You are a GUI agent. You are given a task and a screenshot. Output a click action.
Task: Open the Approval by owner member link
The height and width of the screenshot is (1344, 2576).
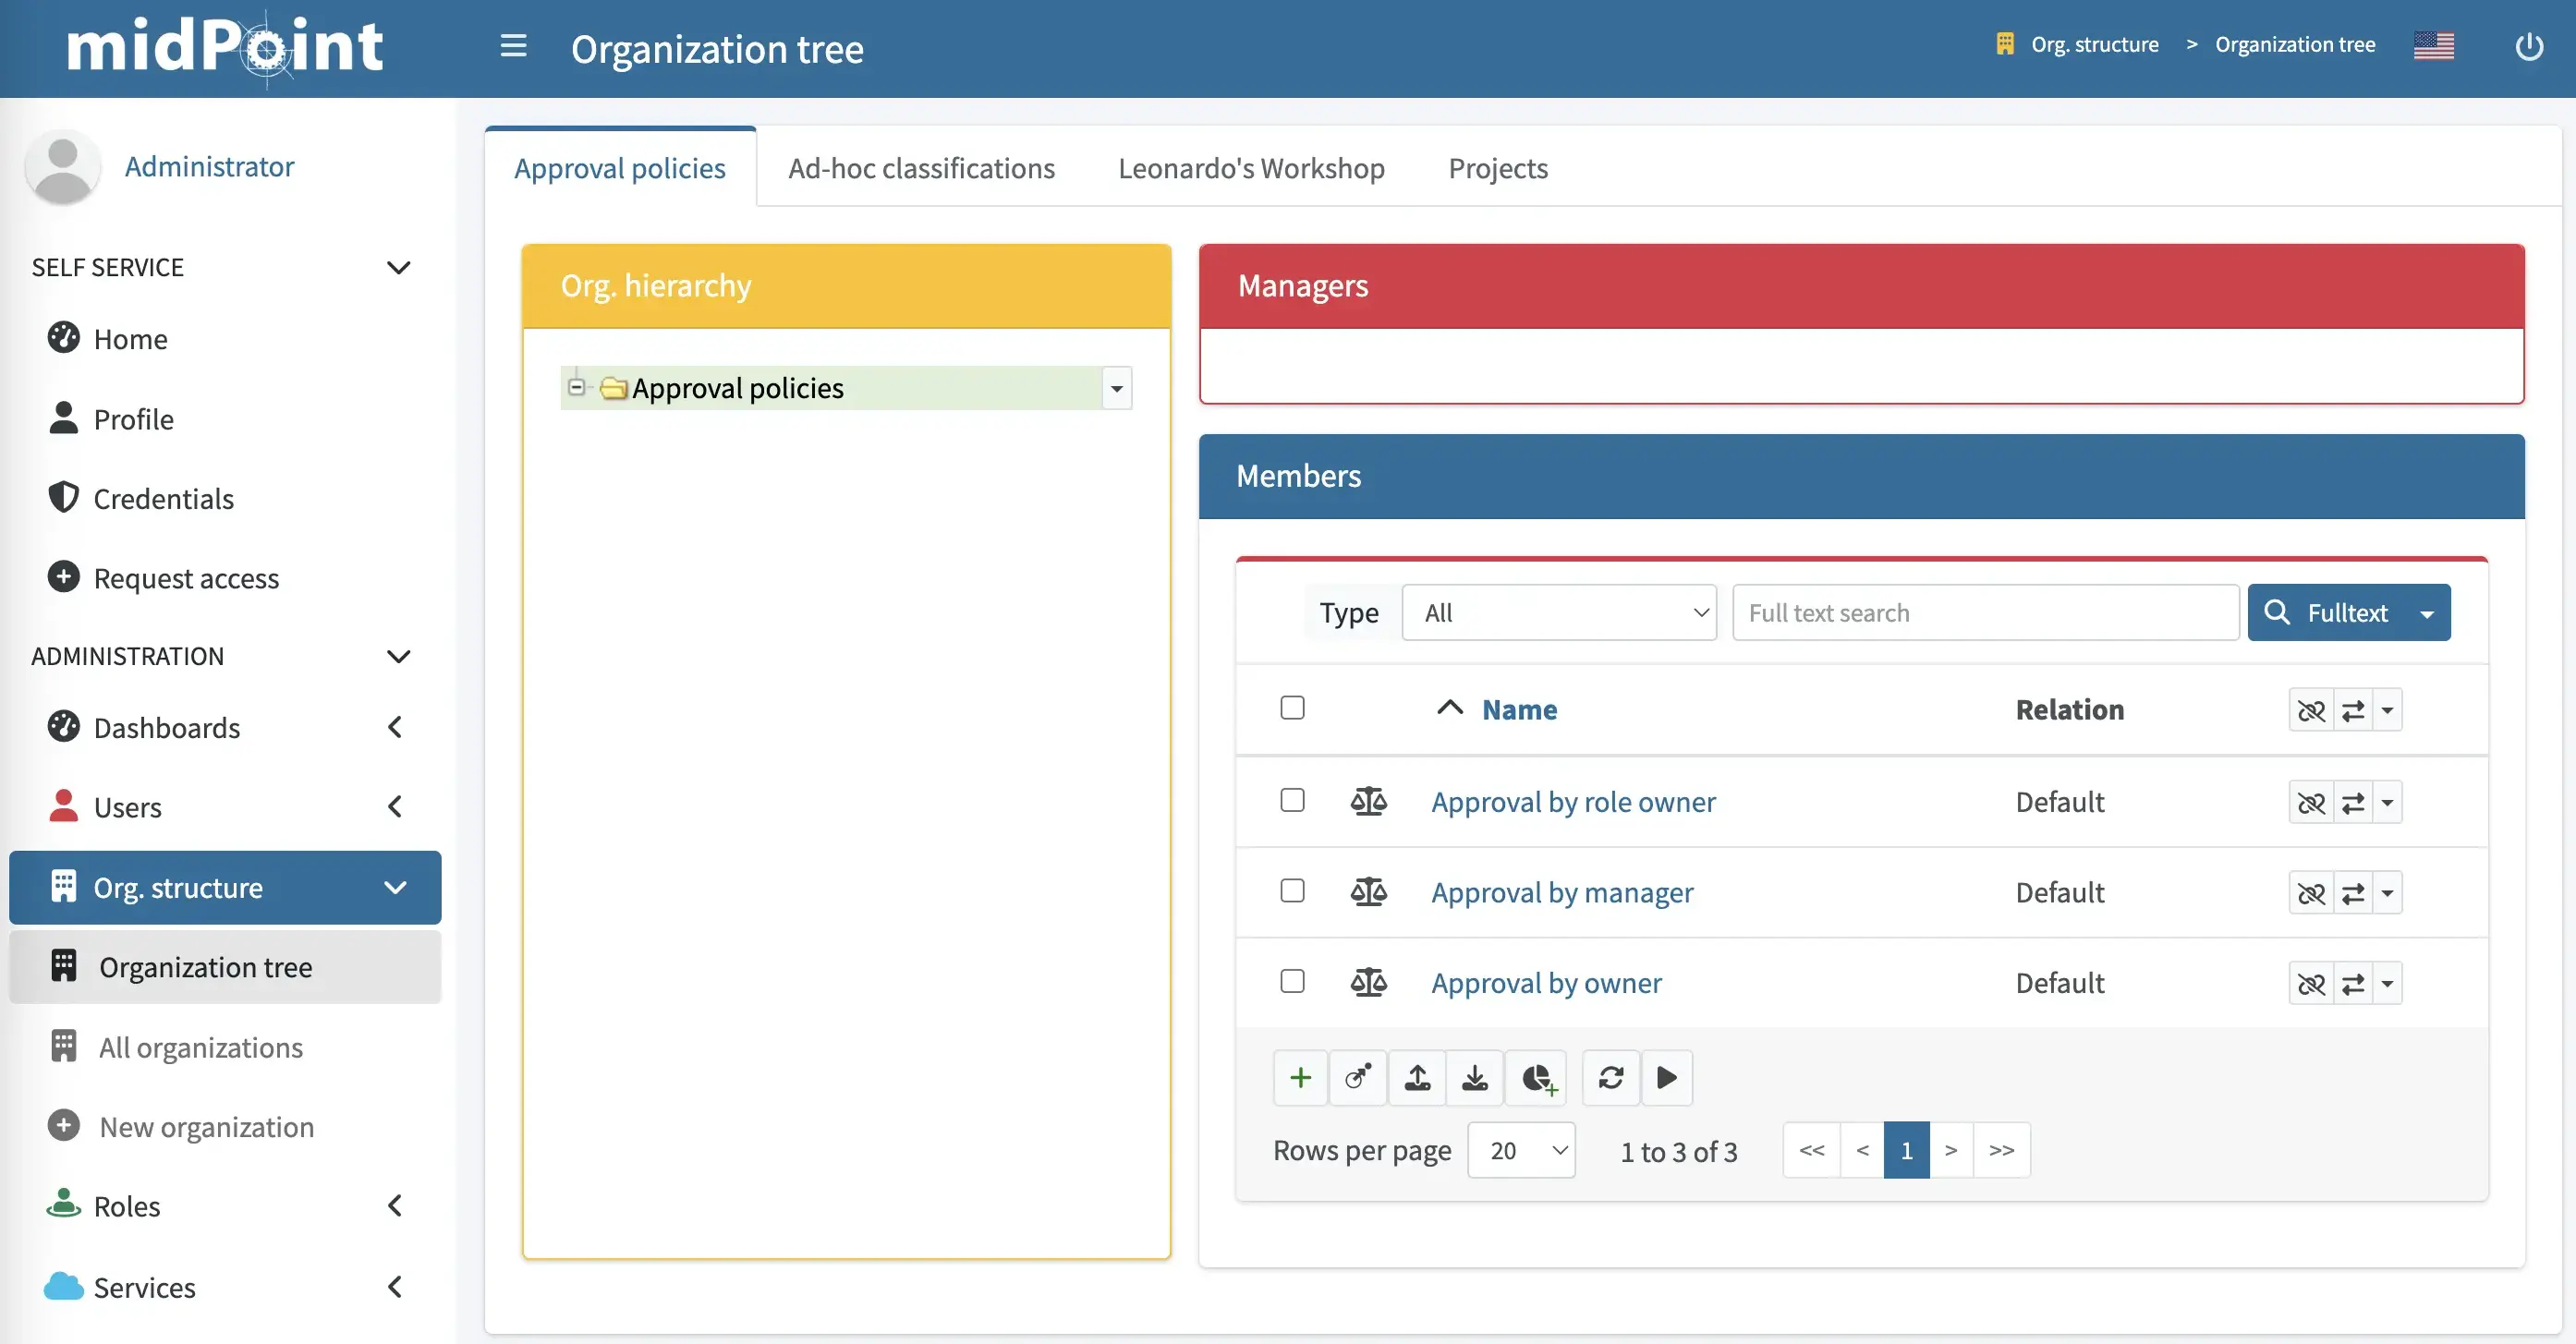coord(1546,983)
